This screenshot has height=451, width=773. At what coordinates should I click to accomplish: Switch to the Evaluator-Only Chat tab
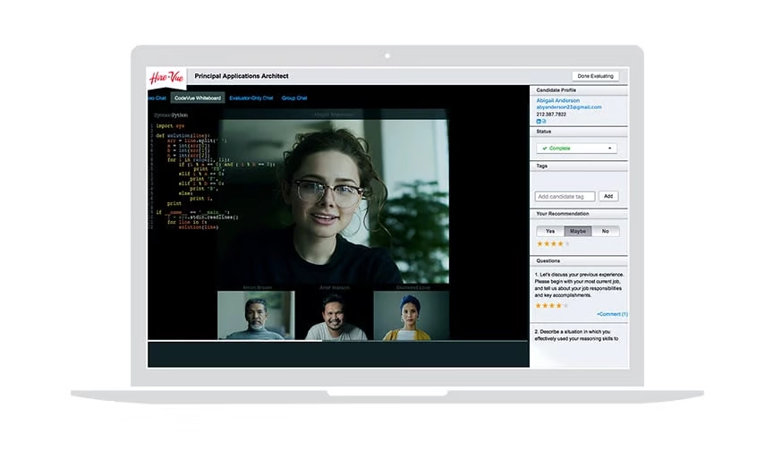[x=251, y=98]
